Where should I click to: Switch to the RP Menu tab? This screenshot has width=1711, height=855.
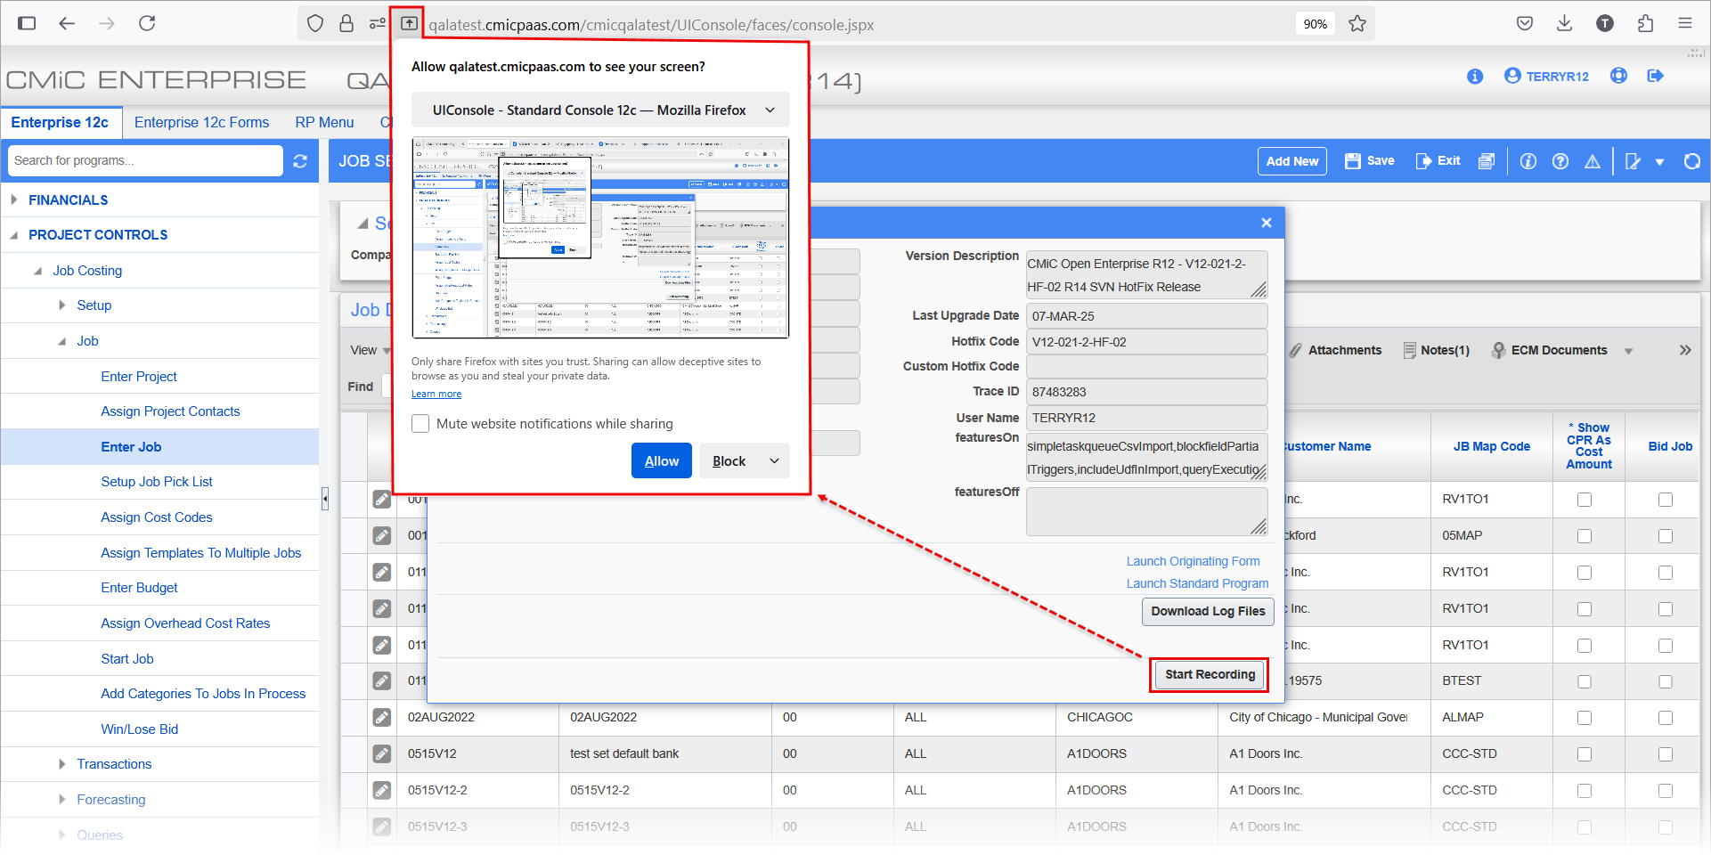click(x=324, y=122)
